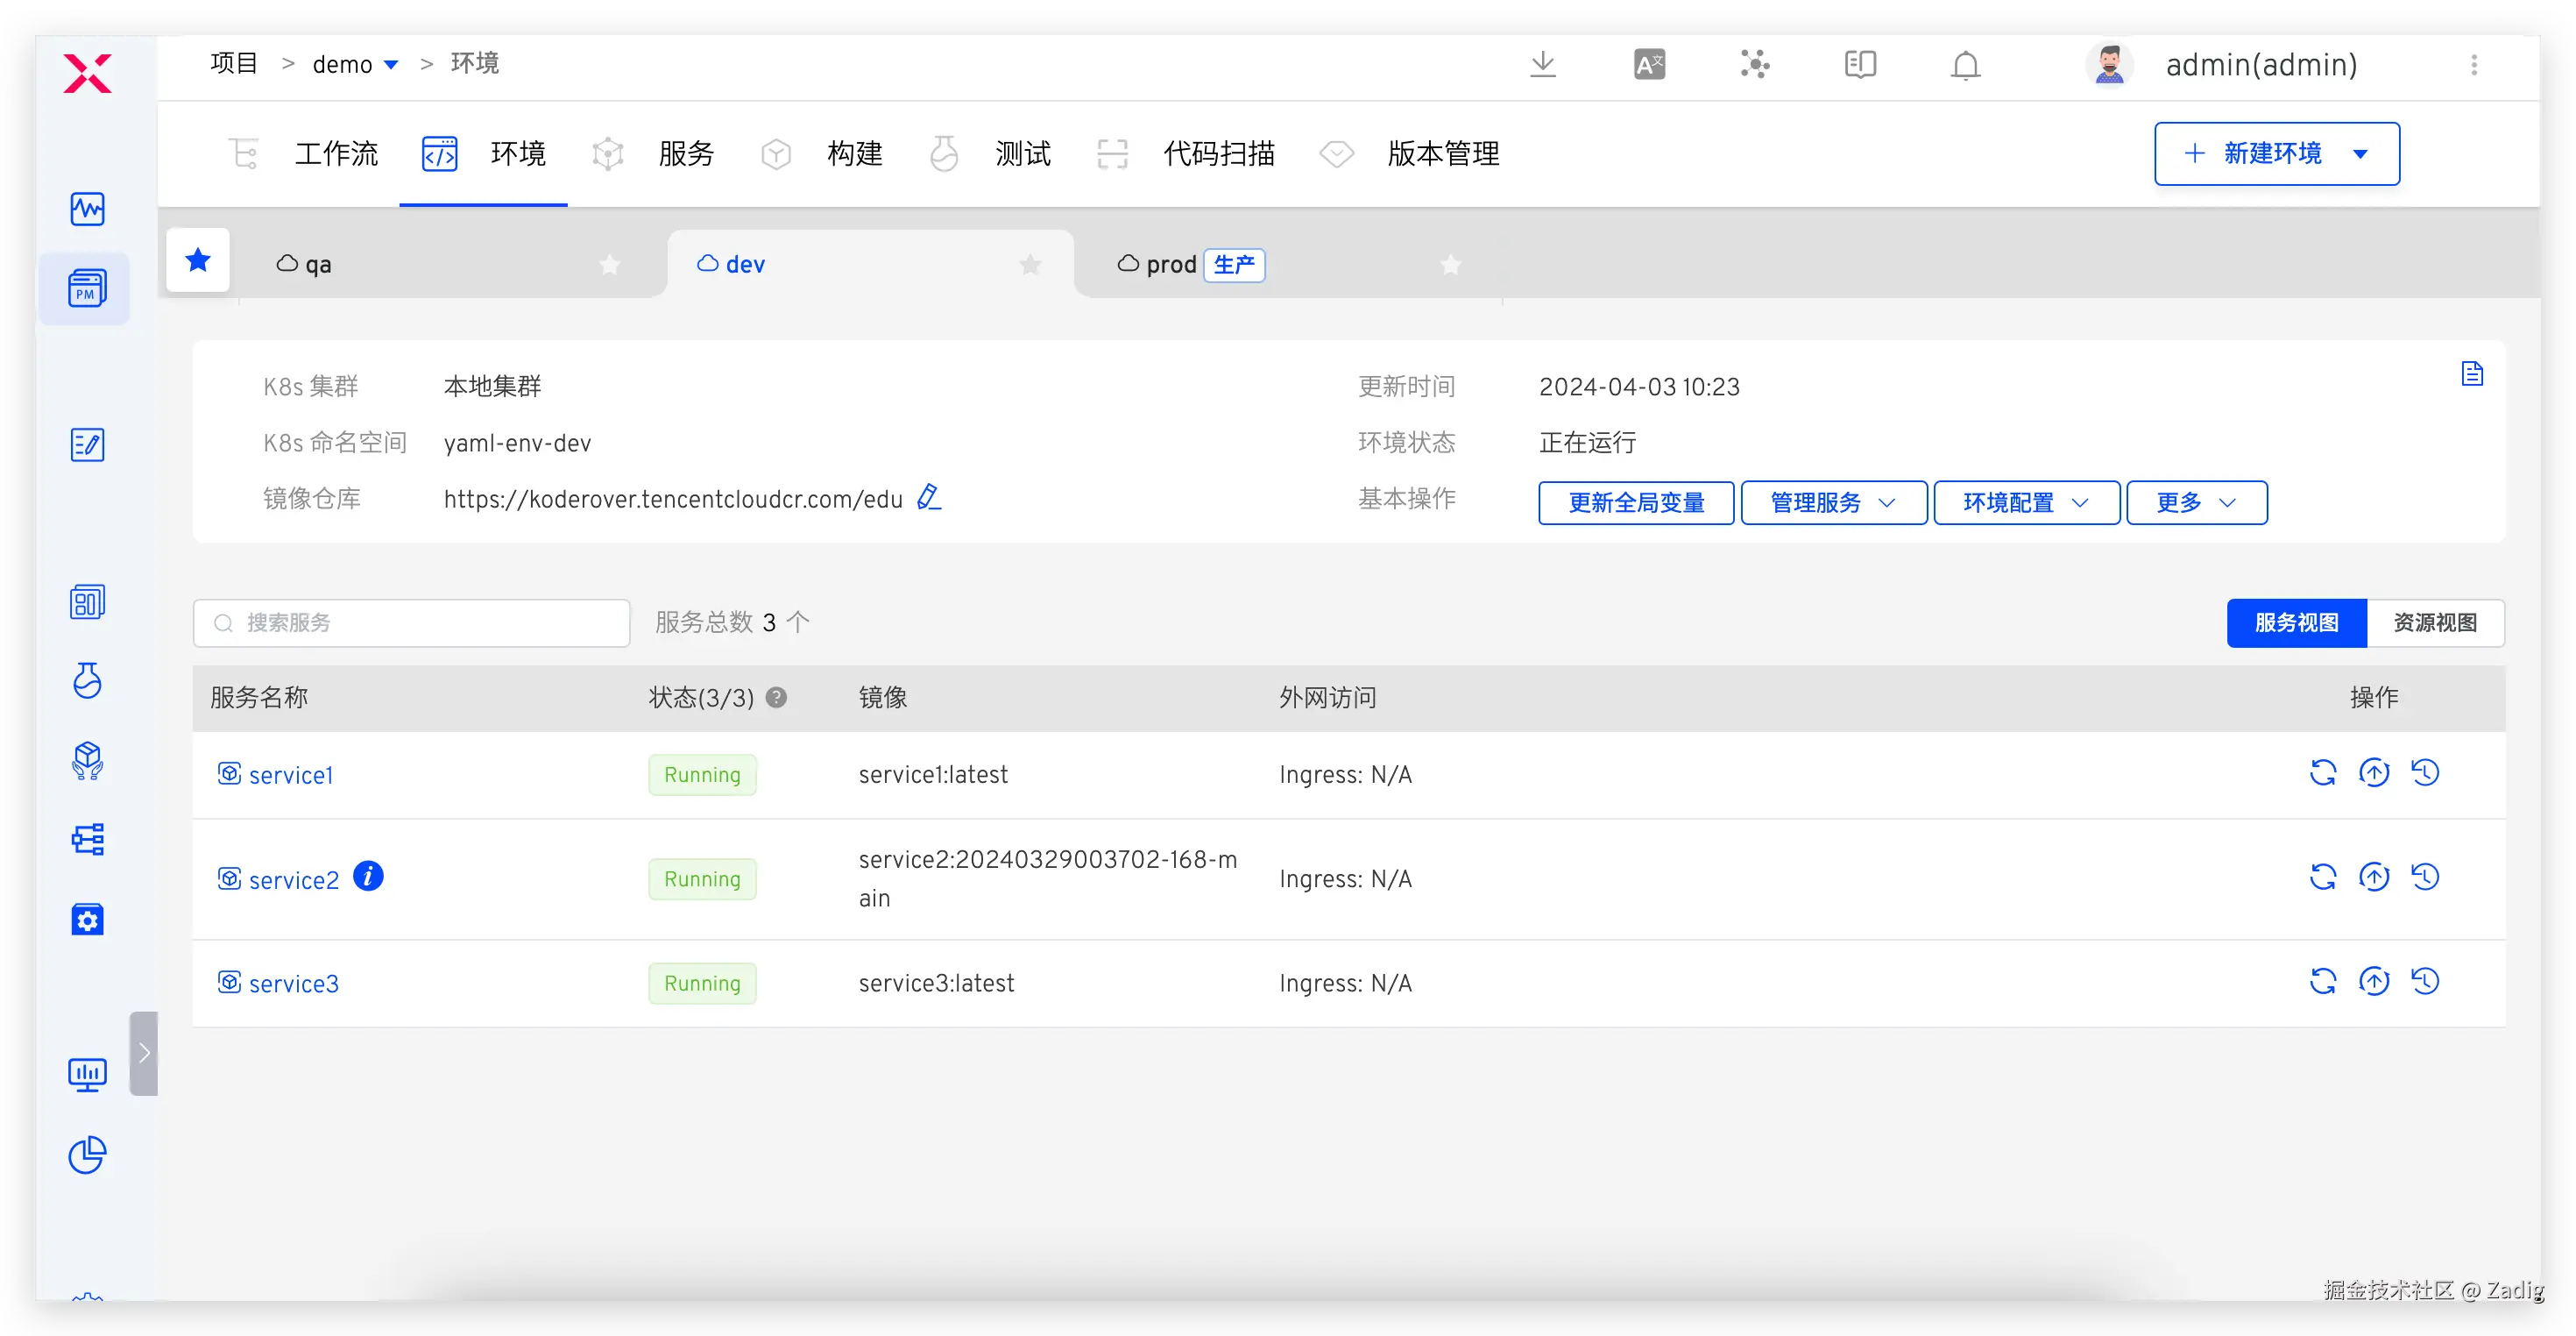
Task: Switch to 资源视图 view
Action: pos(2434,622)
